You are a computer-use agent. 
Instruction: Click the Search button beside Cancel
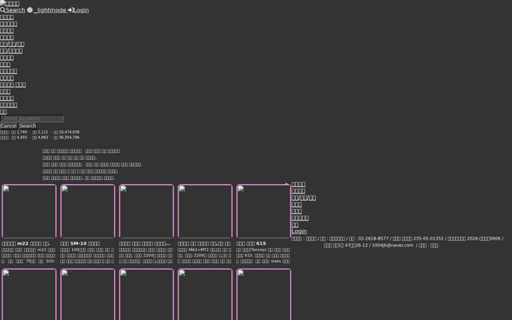28,126
